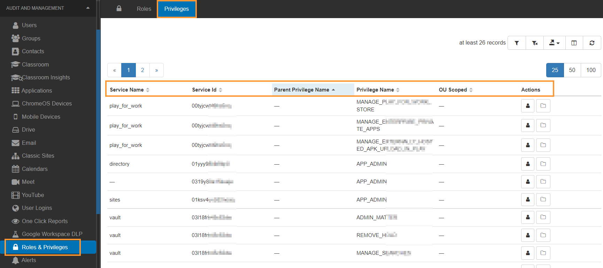Open folder action for REMOVE_H vault row
Viewport: 603px width, 268px height.
point(543,235)
